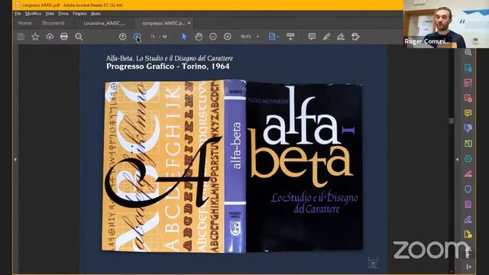This screenshot has height=275, width=489.
Task: Collapse the right tools pane arrow
Action: pos(457,160)
